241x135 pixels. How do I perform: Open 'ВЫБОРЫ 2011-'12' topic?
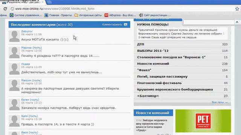pos(182,51)
